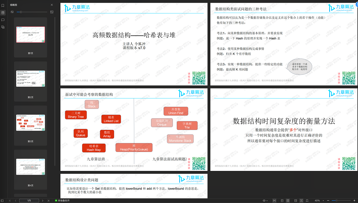Select the 第3页 page thumbnail

[x=30, y=123]
